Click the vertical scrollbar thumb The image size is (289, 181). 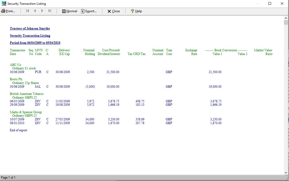pyautogui.click(x=286, y=22)
